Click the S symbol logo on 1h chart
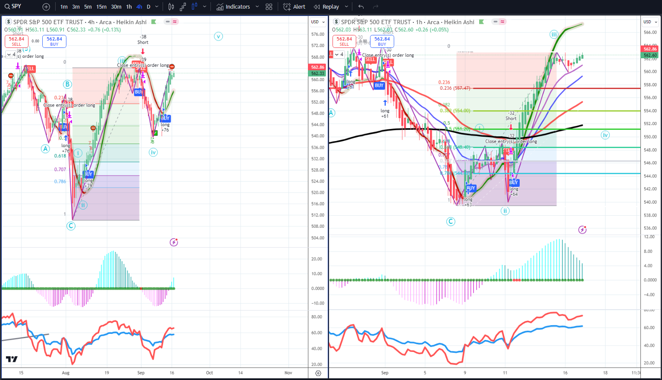Viewport: 662px width, 380px height. click(x=336, y=22)
